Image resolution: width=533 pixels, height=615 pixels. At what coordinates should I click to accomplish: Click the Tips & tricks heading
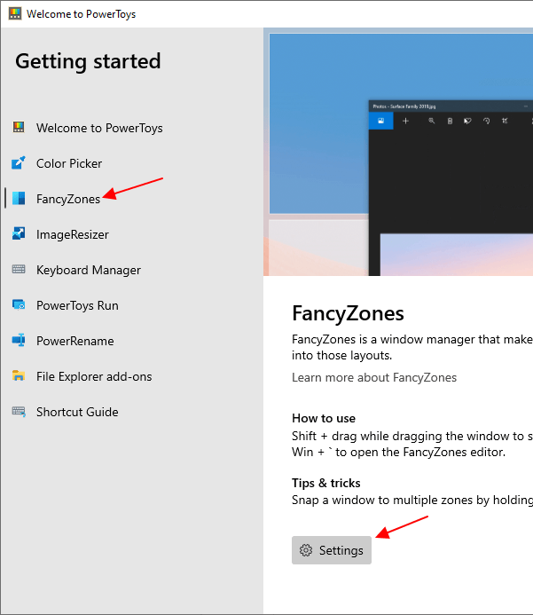(x=326, y=483)
